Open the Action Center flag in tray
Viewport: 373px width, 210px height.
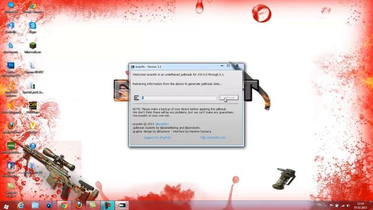click(x=332, y=205)
